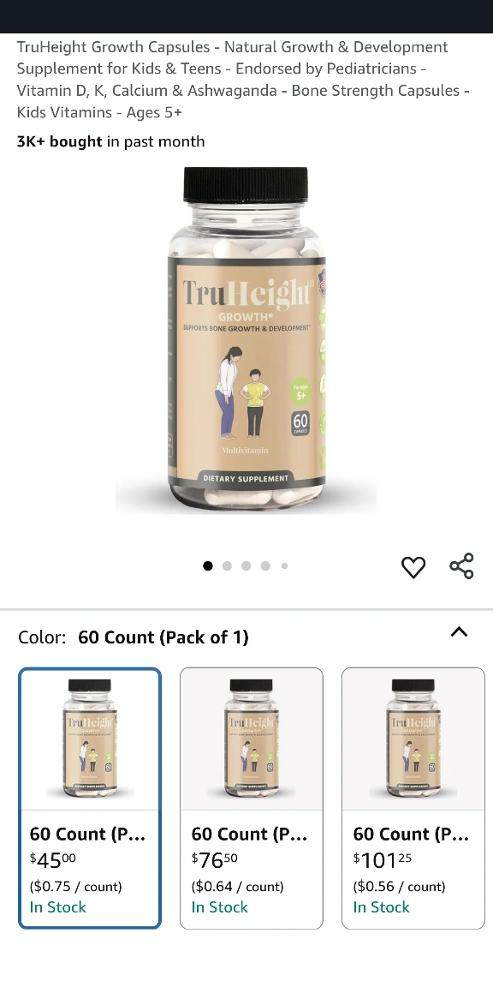Screen dimensions: 493x987
Task: Open the main TruHeight bottle image
Action: (x=246, y=340)
